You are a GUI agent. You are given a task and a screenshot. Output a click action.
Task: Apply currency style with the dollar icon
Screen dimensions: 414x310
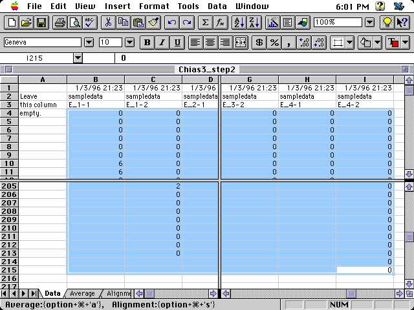pyautogui.click(x=259, y=43)
